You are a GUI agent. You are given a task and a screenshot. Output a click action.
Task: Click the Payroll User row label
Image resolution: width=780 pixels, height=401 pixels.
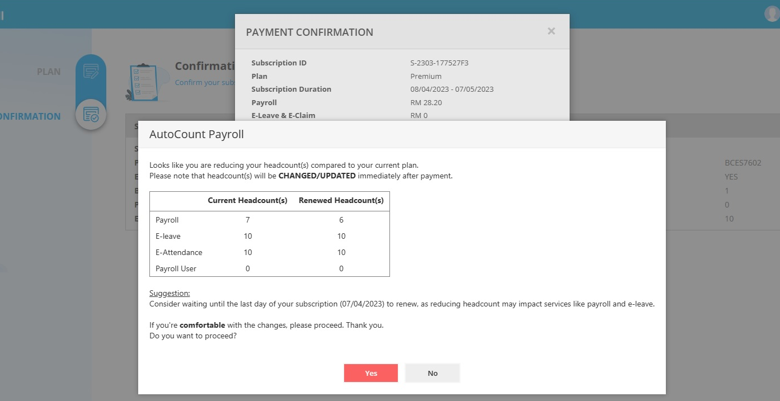point(176,268)
